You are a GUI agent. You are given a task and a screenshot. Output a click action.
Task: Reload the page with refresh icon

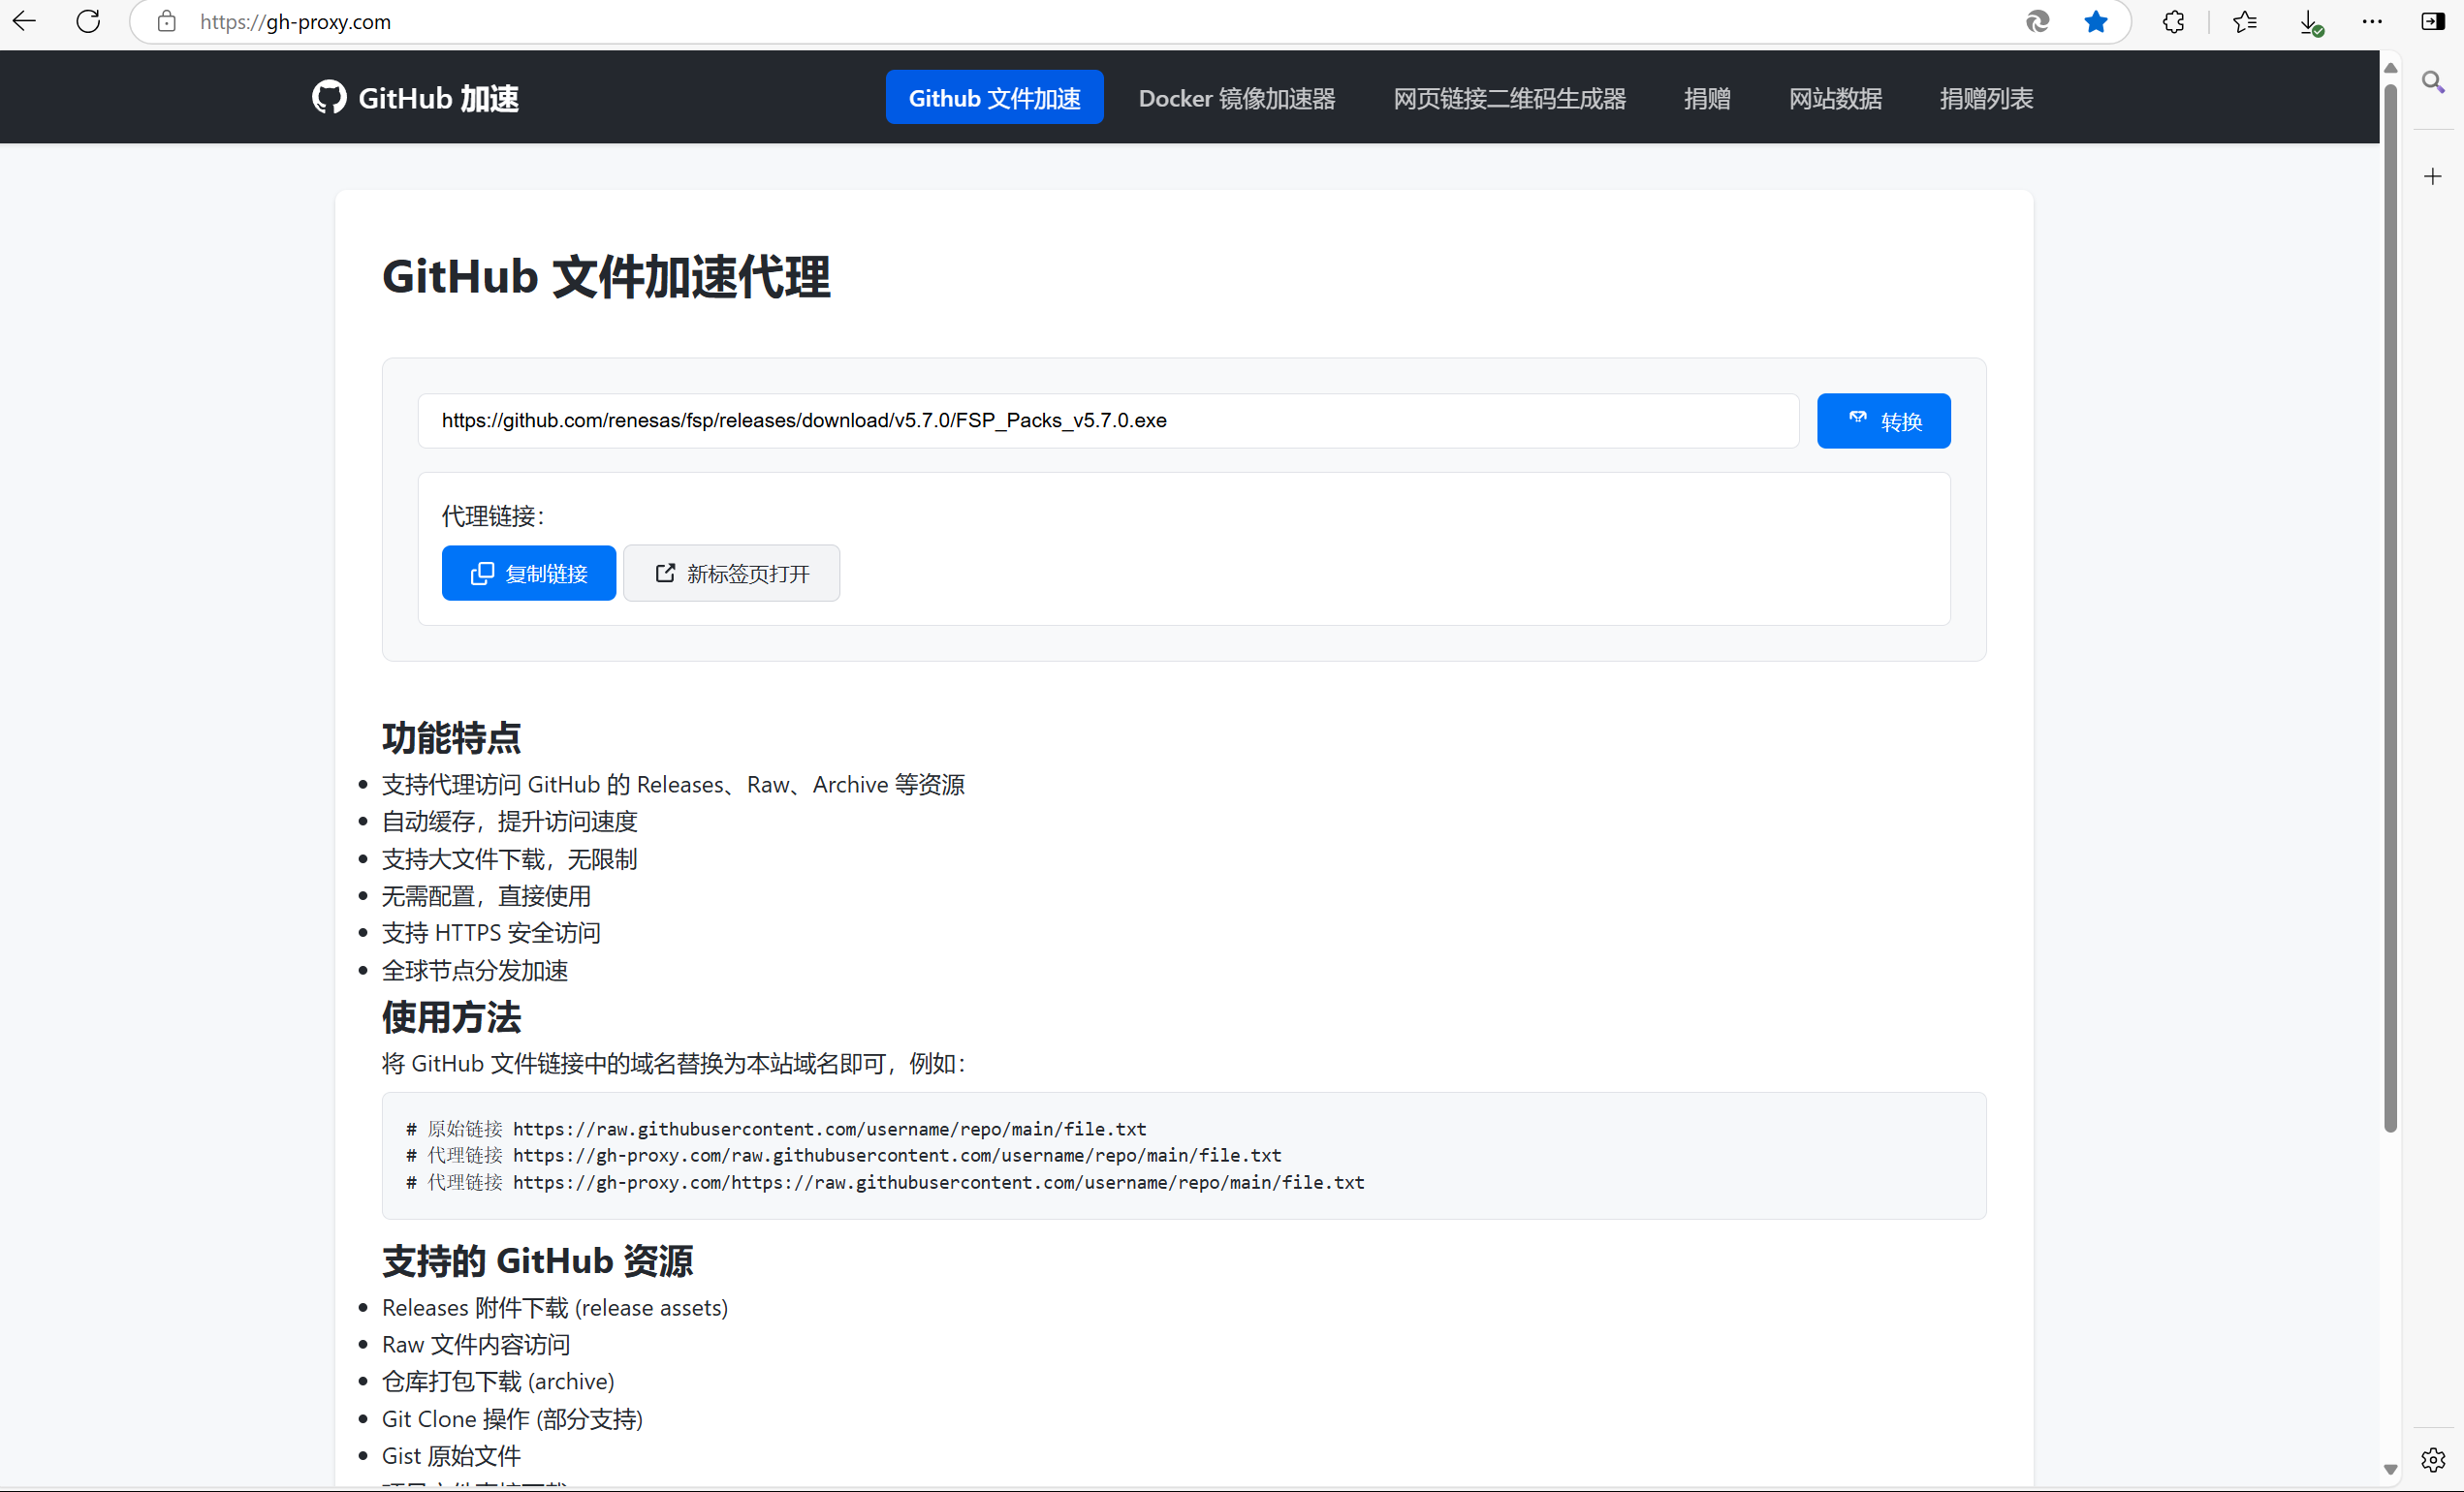click(x=88, y=21)
